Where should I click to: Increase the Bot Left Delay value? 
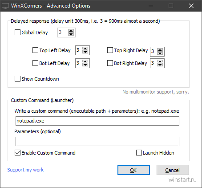pyautogui.click(x=85, y=61)
